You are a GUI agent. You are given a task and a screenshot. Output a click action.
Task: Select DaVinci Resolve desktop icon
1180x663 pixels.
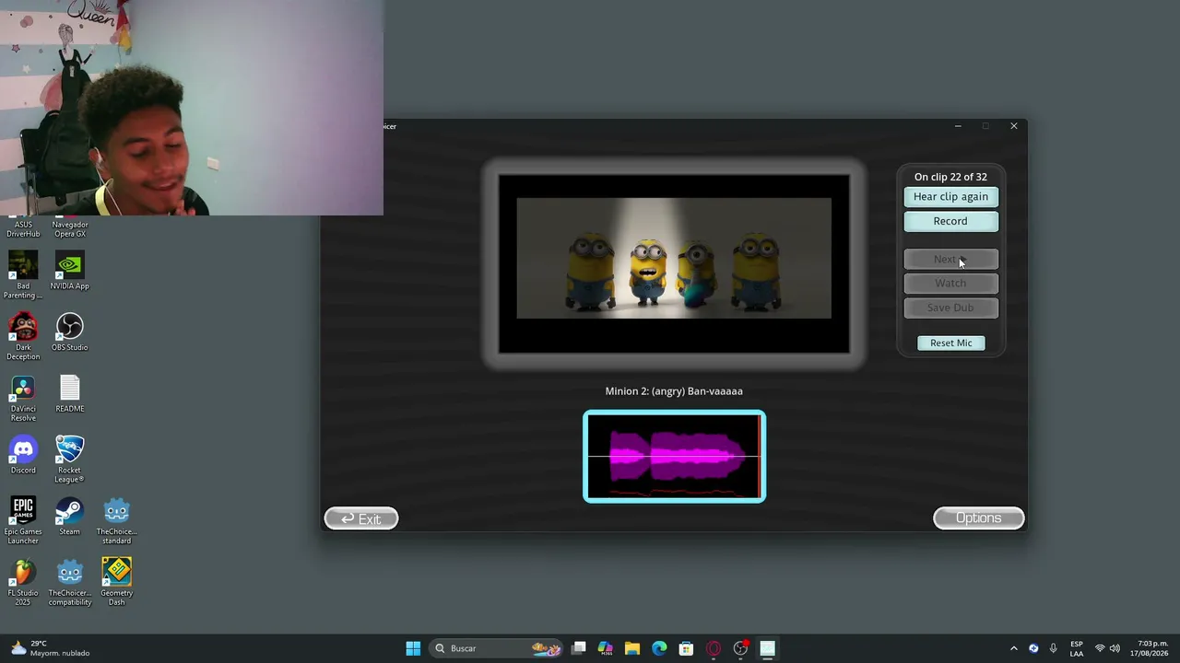pos(23,398)
